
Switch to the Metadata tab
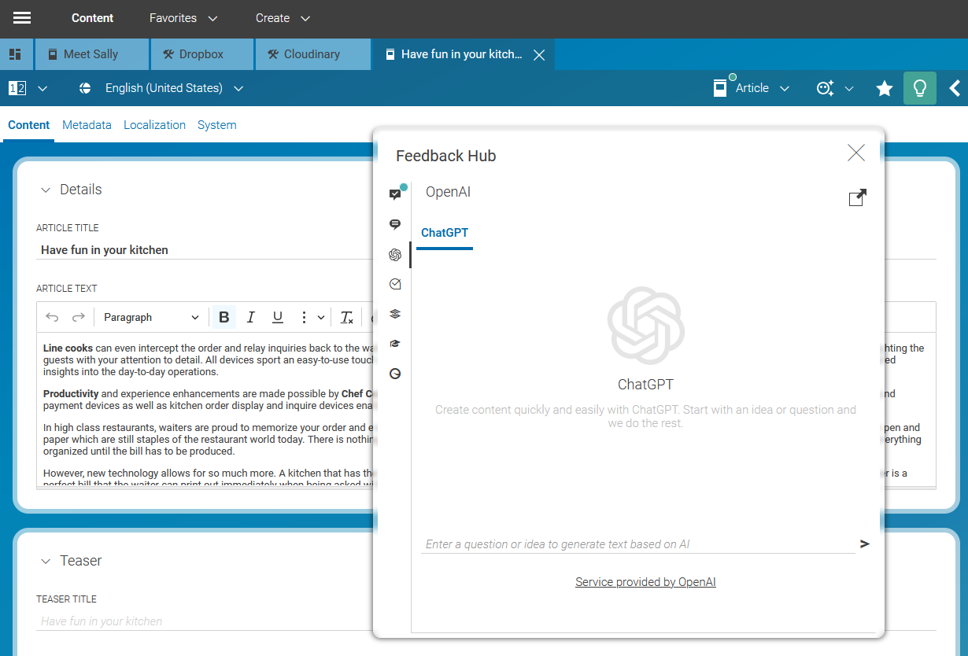[87, 124]
